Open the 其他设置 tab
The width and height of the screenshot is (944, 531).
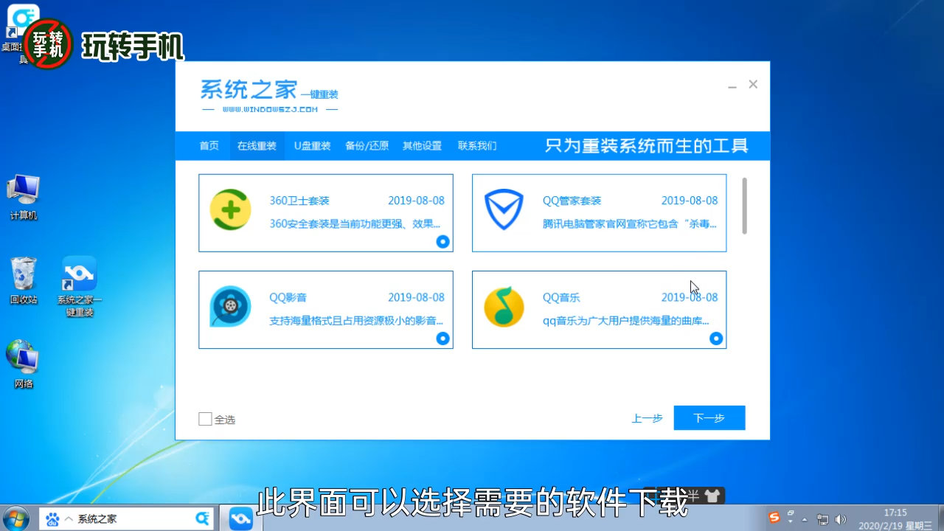coord(422,146)
